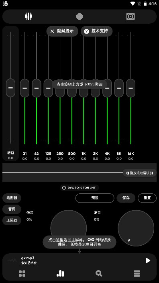Click the gx.mp3 track title
Image resolution: width=159 pixels, height=283 pixels.
click(x=28, y=258)
